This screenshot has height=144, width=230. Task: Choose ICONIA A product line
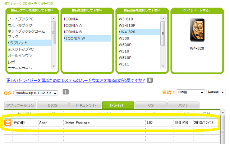pyautogui.click(x=73, y=25)
